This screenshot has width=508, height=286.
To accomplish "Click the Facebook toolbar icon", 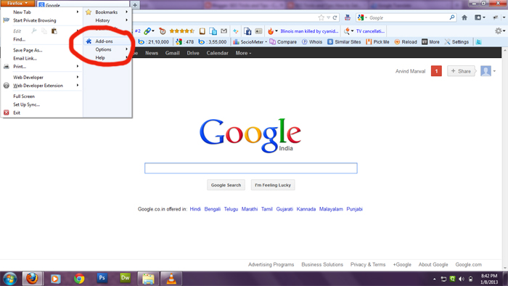I will pos(247,31).
